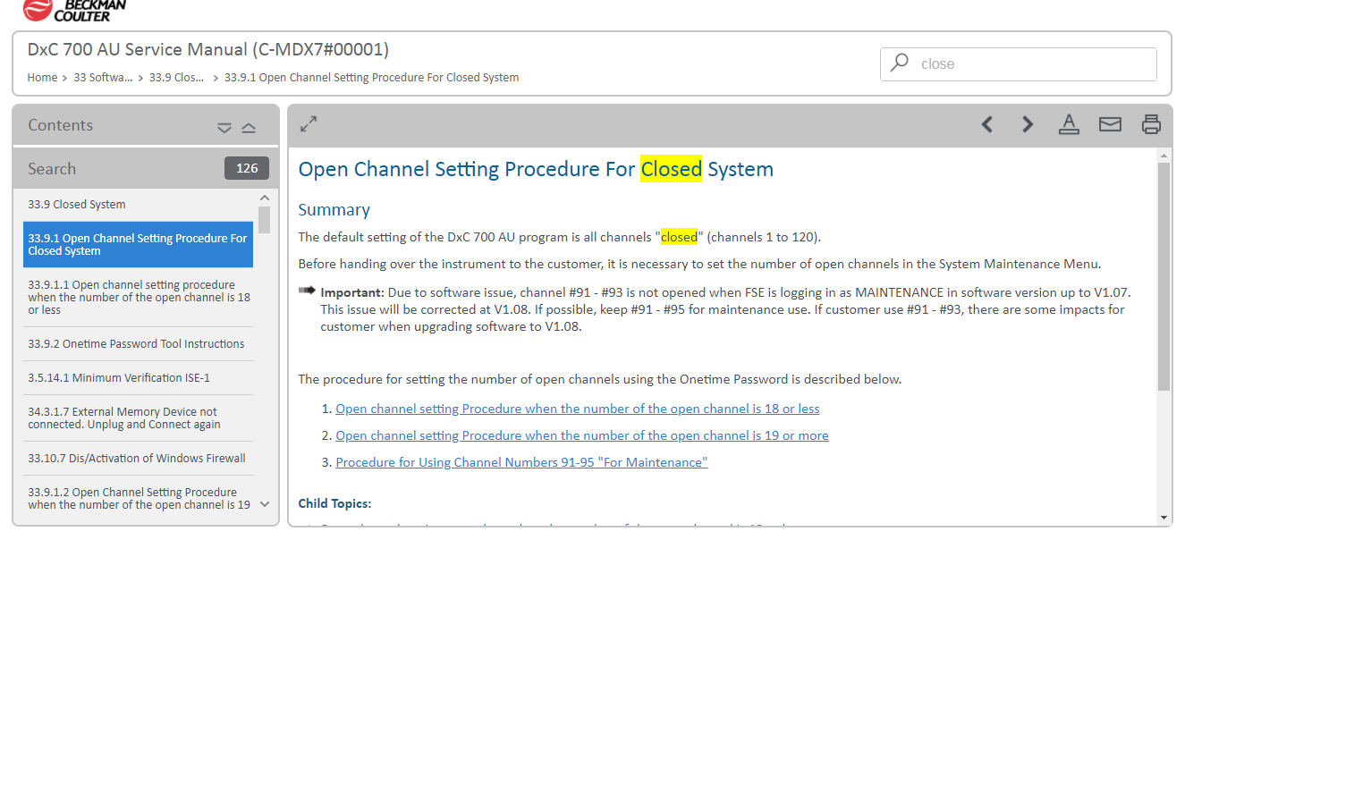The image size is (1354, 810).
Task: Click content pane scroll-down arrow
Action: click(x=1164, y=518)
